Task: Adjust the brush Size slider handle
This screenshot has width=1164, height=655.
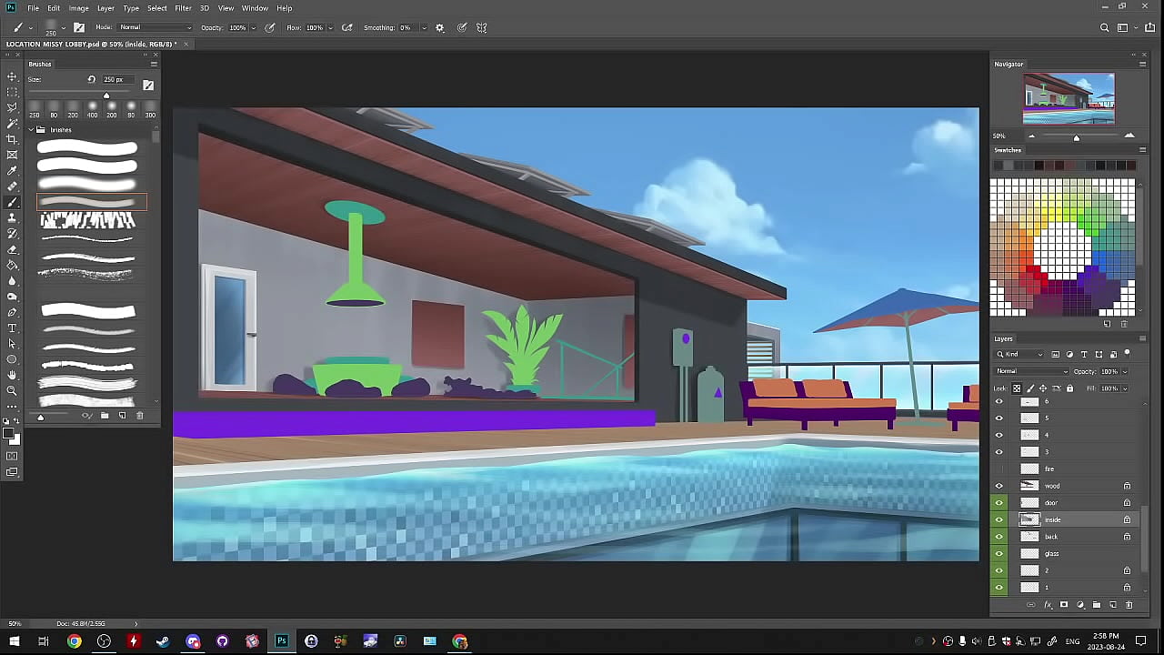Action: pyautogui.click(x=106, y=96)
